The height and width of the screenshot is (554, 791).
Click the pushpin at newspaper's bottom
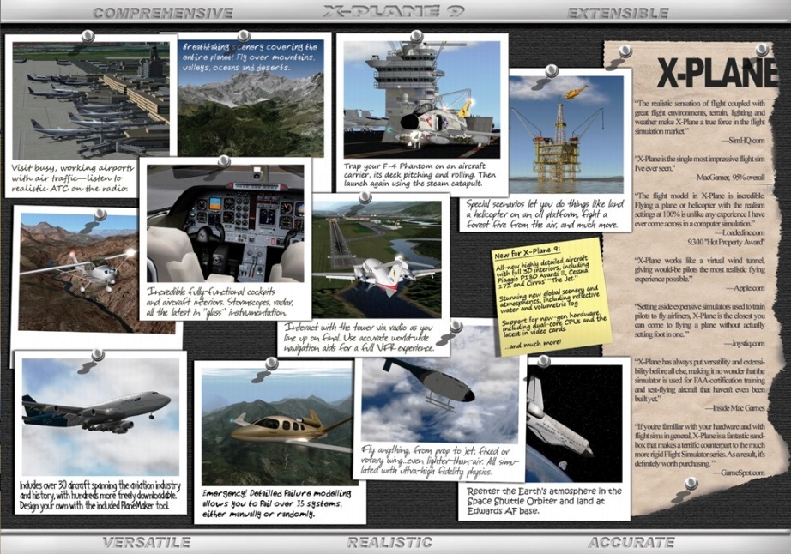point(691,484)
